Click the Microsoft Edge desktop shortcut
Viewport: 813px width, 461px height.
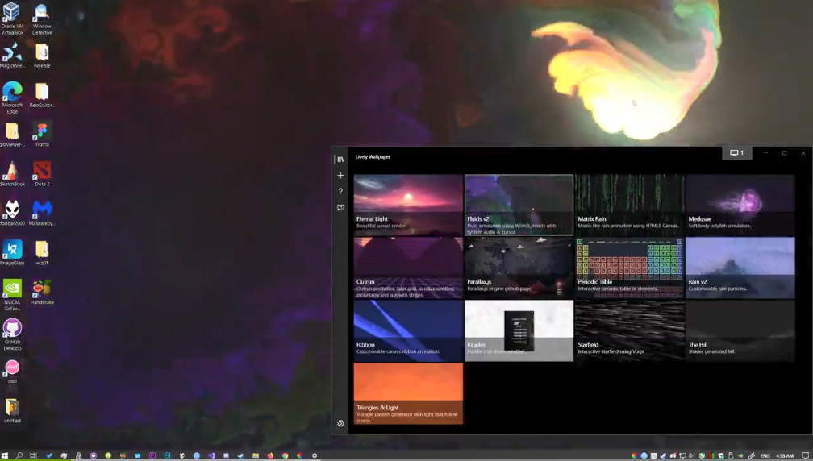tap(12, 97)
